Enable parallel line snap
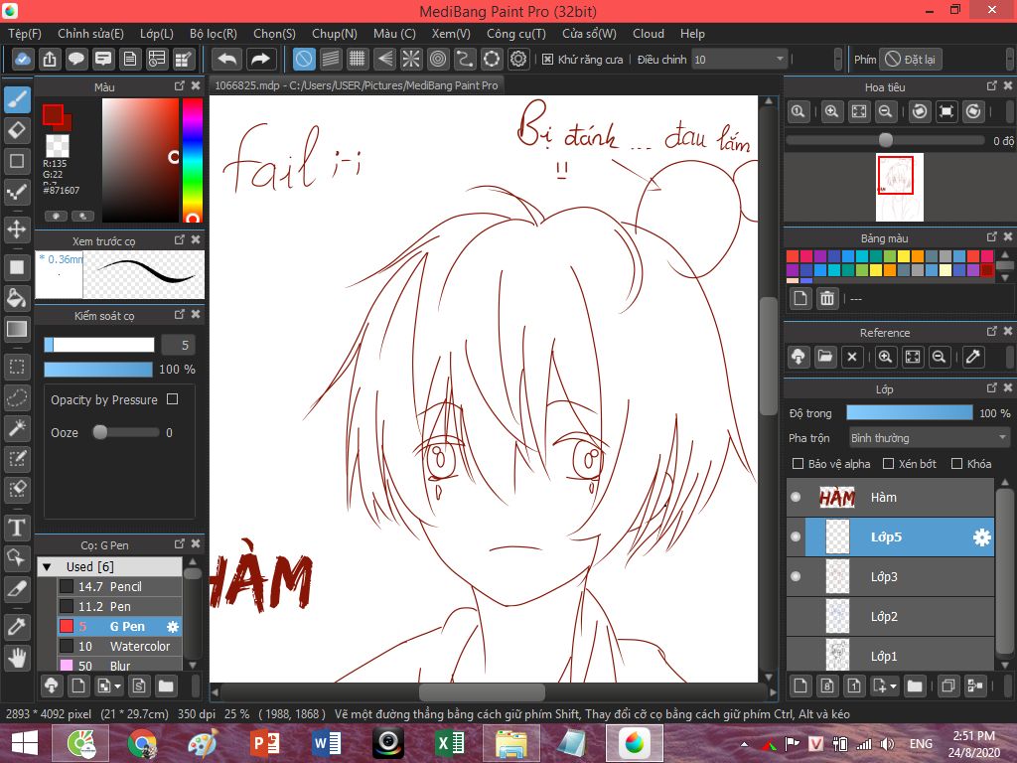This screenshot has height=763, width=1017. (331, 59)
